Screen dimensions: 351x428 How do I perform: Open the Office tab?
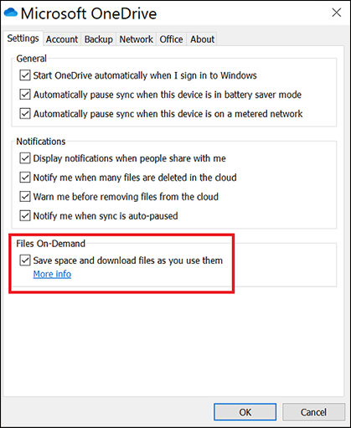(x=171, y=39)
